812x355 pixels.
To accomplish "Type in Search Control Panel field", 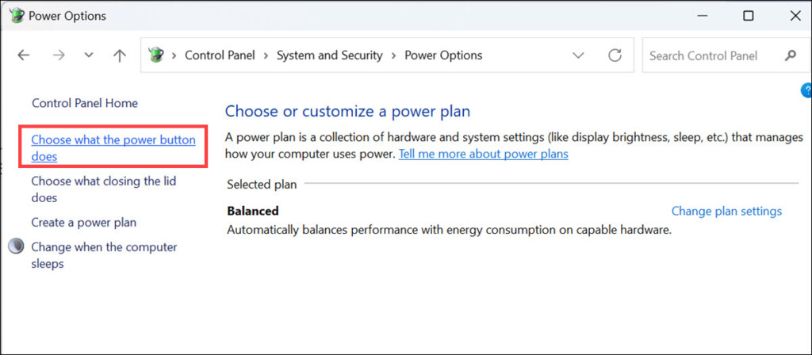I will [x=710, y=55].
